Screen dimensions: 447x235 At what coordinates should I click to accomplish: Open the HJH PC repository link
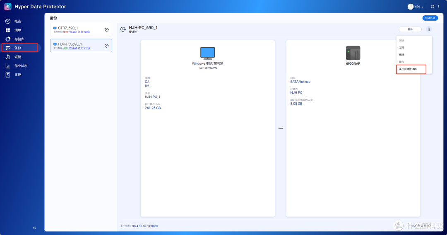click(x=296, y=92)
